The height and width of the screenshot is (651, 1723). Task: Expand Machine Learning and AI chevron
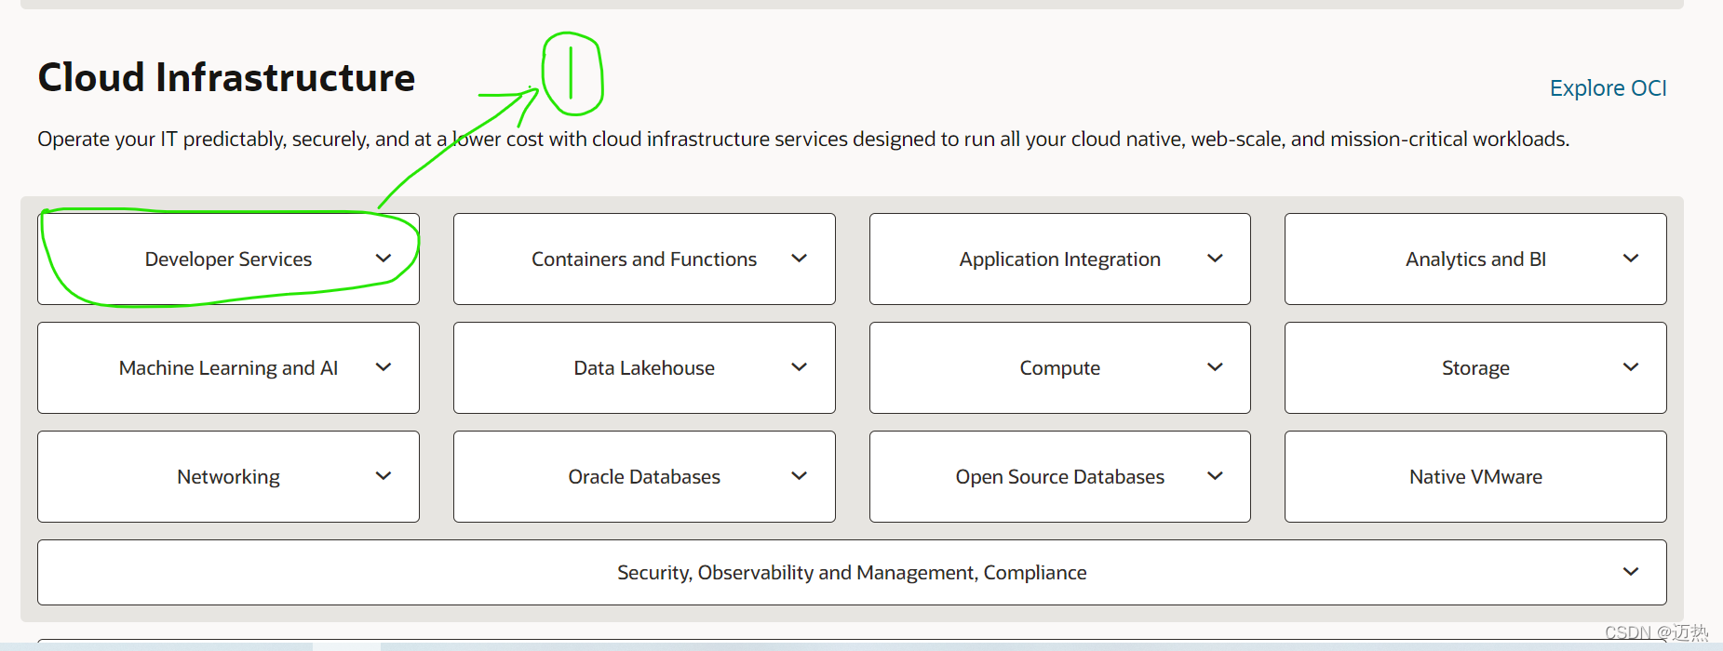pyautogui.click(x=384, y=367)
